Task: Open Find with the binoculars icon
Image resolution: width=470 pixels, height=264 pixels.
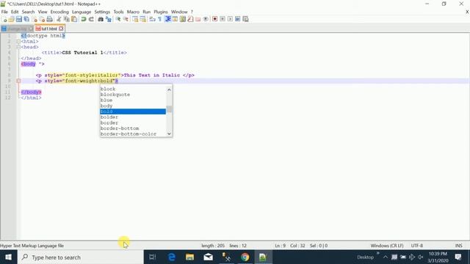Action: (101, 19)
